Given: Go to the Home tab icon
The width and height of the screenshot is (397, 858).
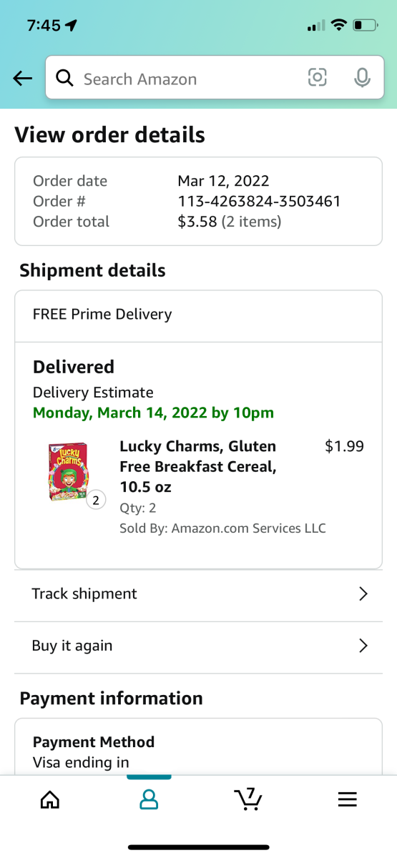Looking at the screenshot, I should coord(50,799).
